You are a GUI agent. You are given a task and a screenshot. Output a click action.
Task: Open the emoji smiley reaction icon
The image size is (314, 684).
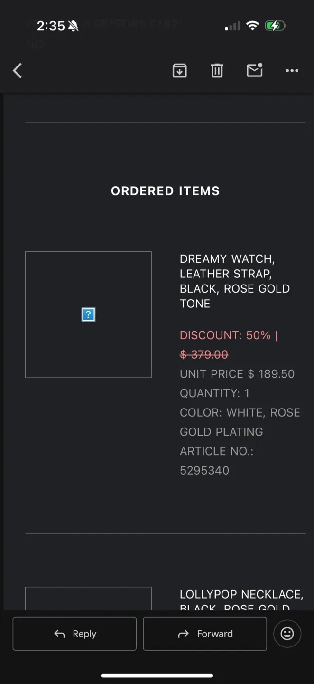pos(287,633)
